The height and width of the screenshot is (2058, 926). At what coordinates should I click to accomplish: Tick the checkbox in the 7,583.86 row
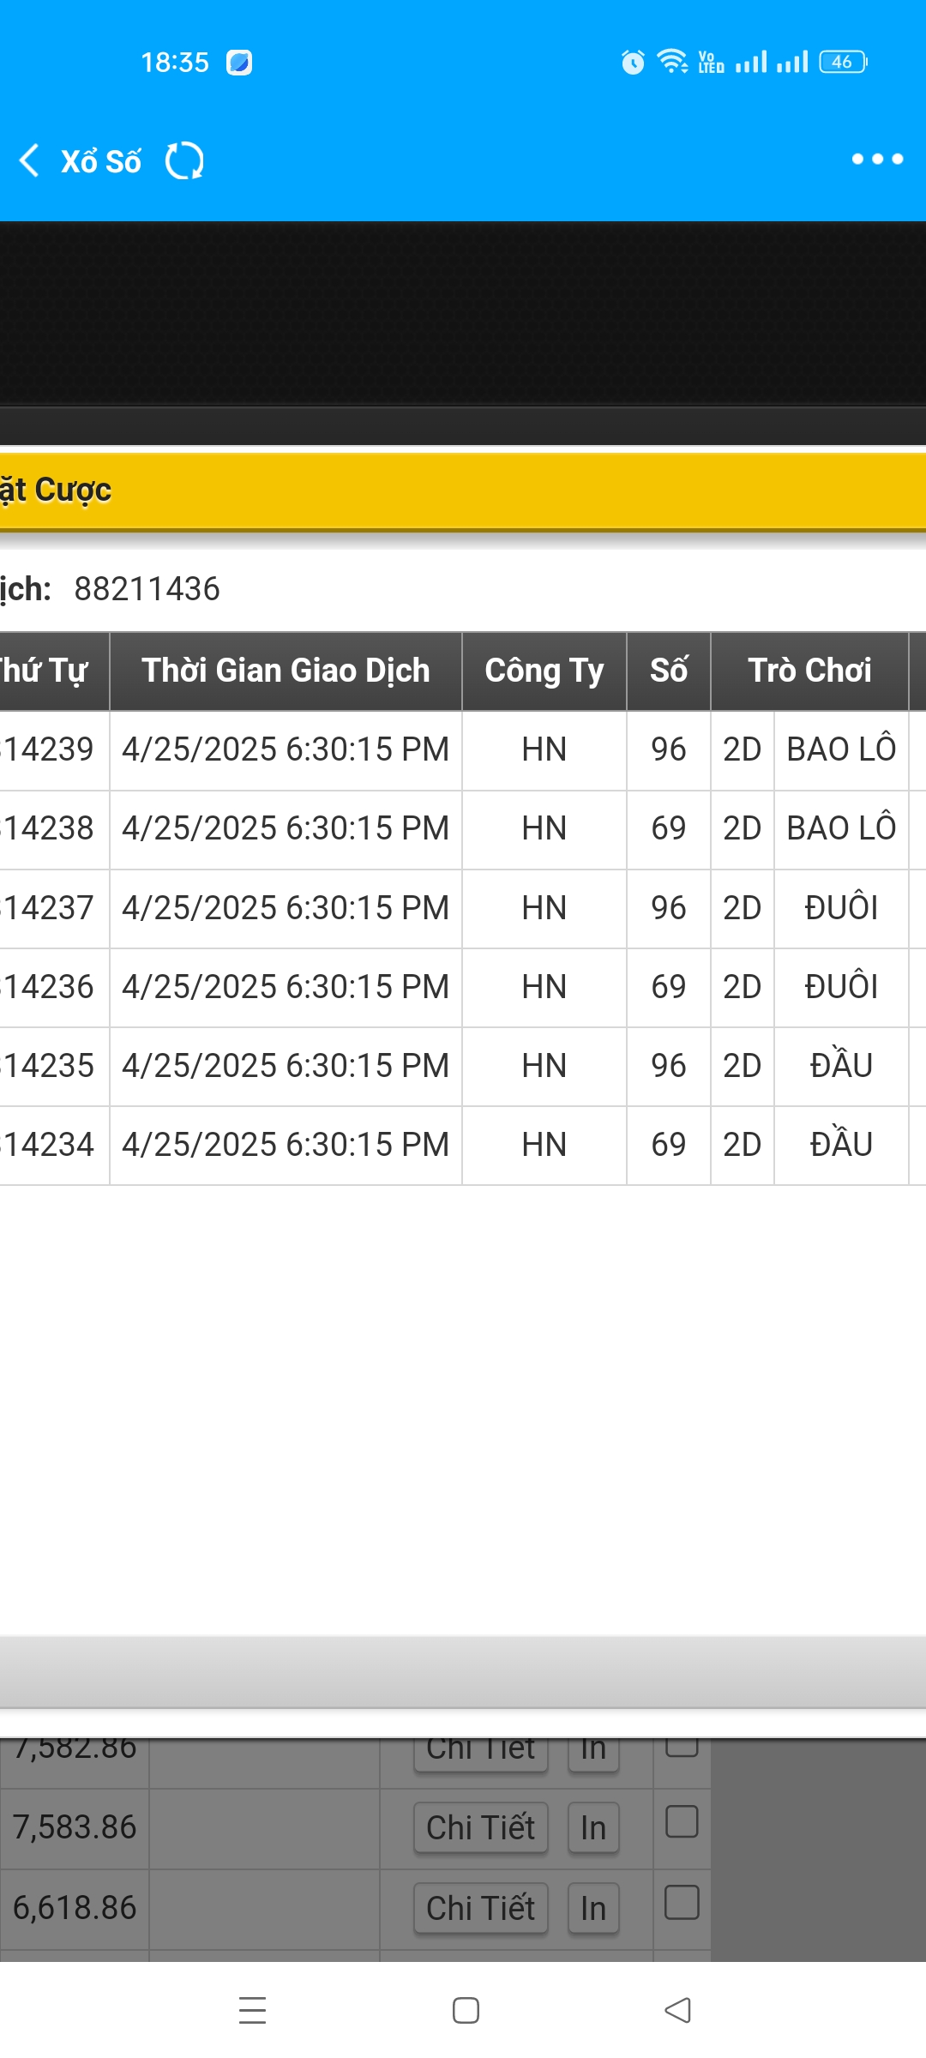coord(682,1821)
